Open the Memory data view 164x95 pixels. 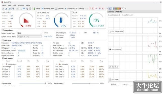[x=48, y=9]
